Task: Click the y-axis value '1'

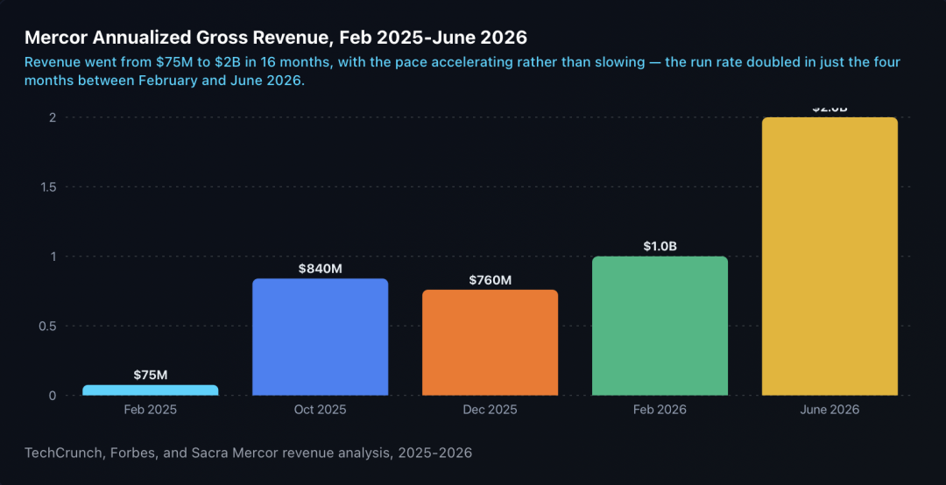Action: [53, 257]
